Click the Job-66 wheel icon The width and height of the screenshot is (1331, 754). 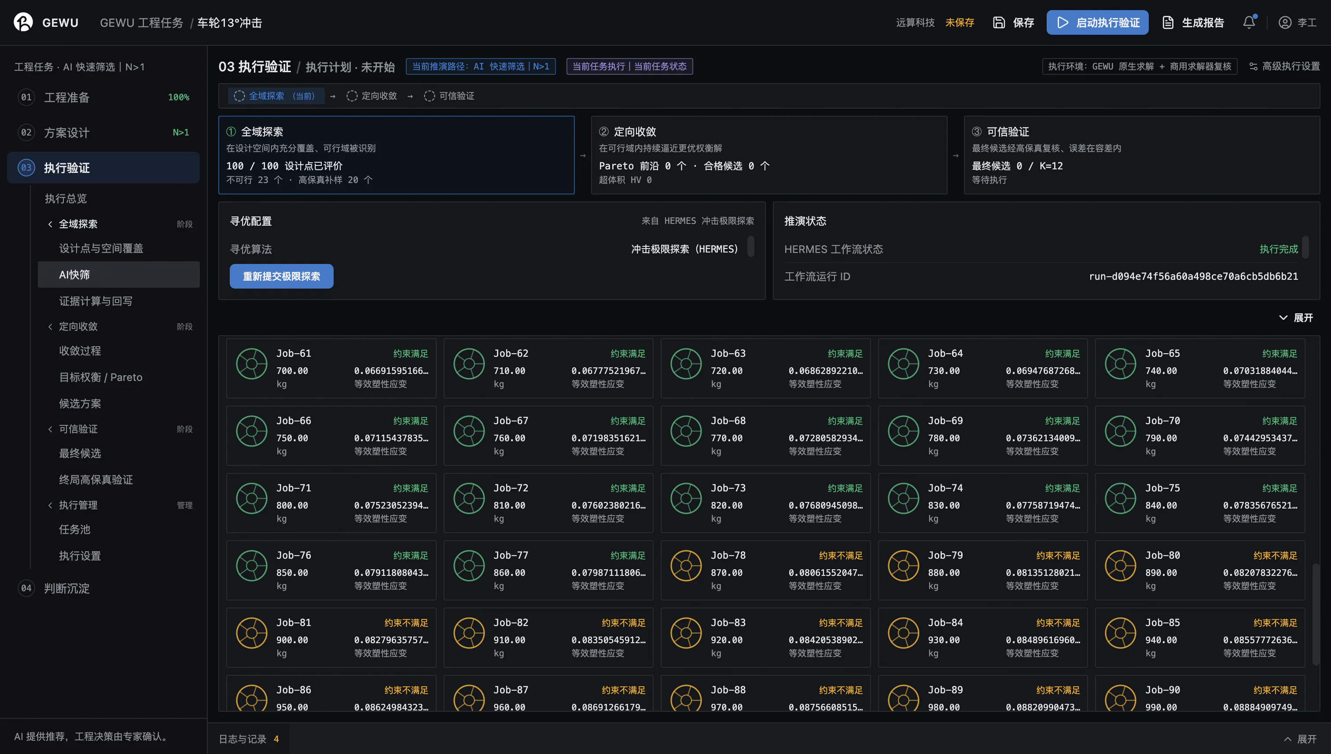click(x=252, y=431)
